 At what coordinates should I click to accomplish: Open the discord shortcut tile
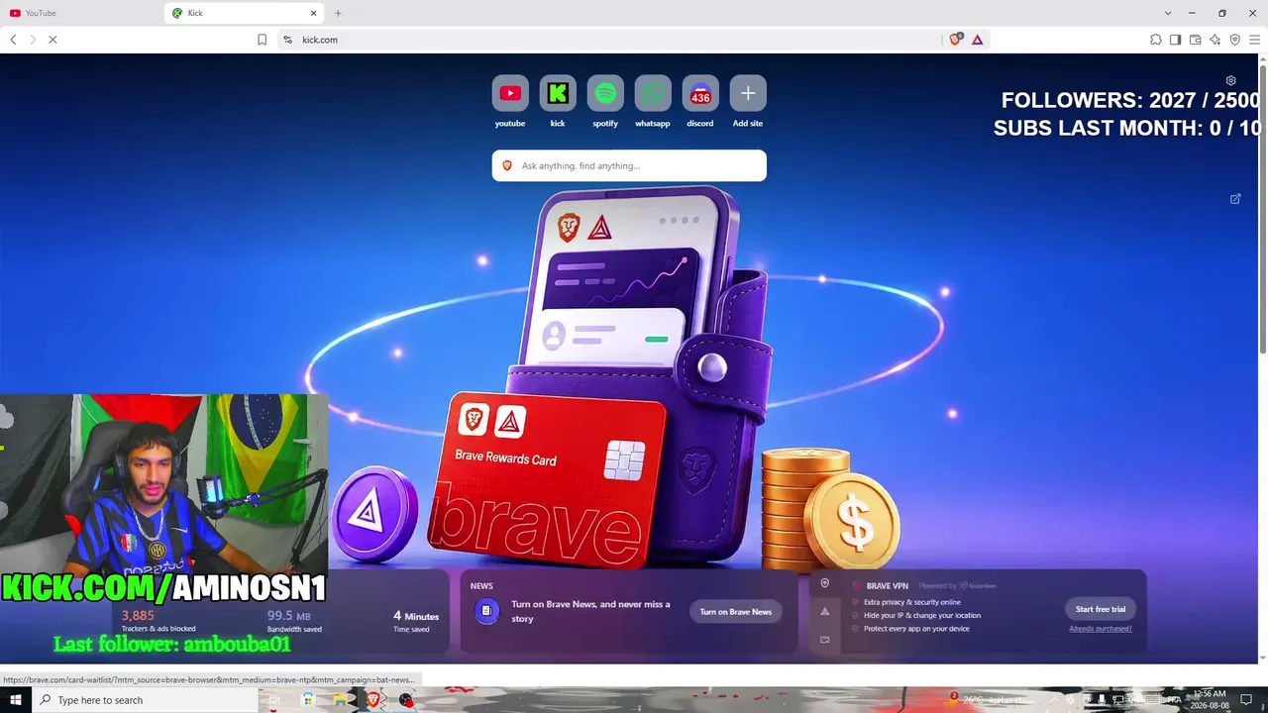click(700, 94)
